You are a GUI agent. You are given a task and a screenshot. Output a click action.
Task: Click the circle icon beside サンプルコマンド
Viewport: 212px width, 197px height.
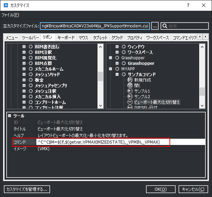coord(123,74)
